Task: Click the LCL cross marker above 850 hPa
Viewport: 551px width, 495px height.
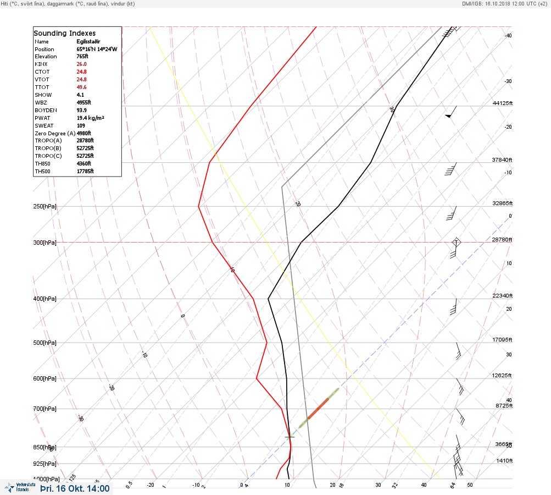Action: click(x=290, y=437)
